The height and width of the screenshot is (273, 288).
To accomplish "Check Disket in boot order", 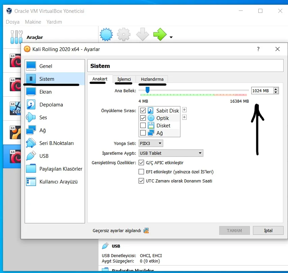I will point(143,125).
